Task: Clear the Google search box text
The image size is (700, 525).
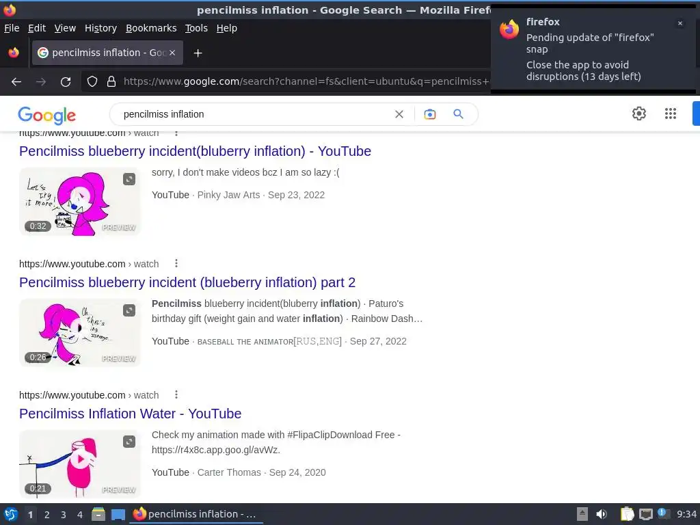Action: point(399,114)
